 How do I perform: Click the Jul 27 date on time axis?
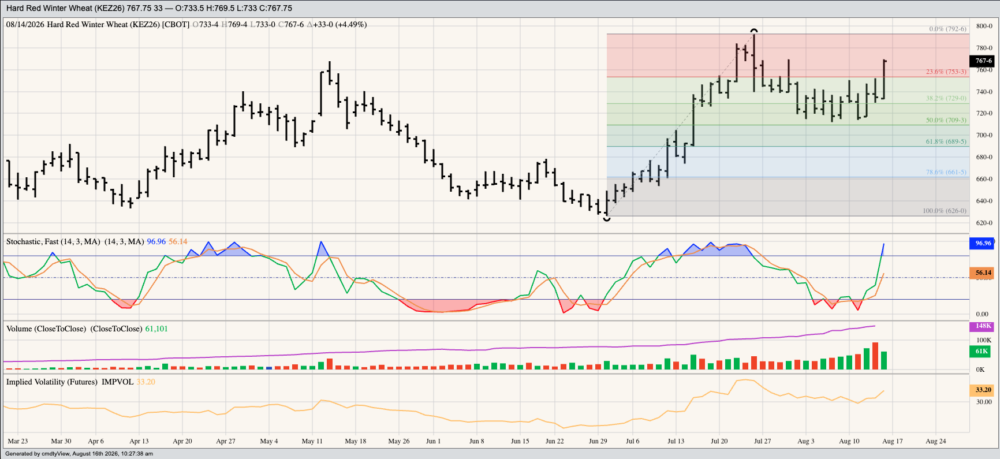click(x=762, y=441)
